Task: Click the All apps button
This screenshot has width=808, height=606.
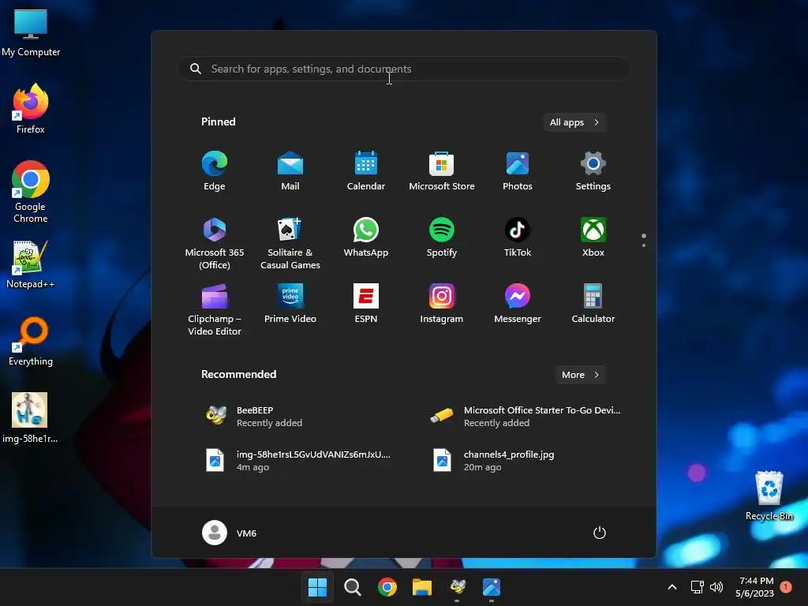Action: point(574,122)
